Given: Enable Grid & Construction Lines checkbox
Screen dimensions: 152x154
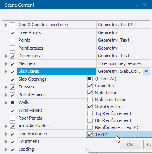Looking at the screenshot, I should tap(12, 25).
